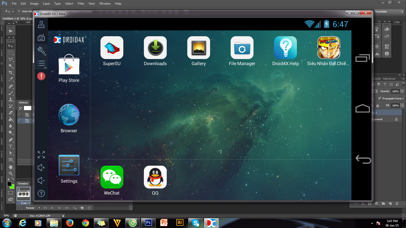Select Photoshop Hand tool
This screenshot has height=228, width=406.
point(11,167)
